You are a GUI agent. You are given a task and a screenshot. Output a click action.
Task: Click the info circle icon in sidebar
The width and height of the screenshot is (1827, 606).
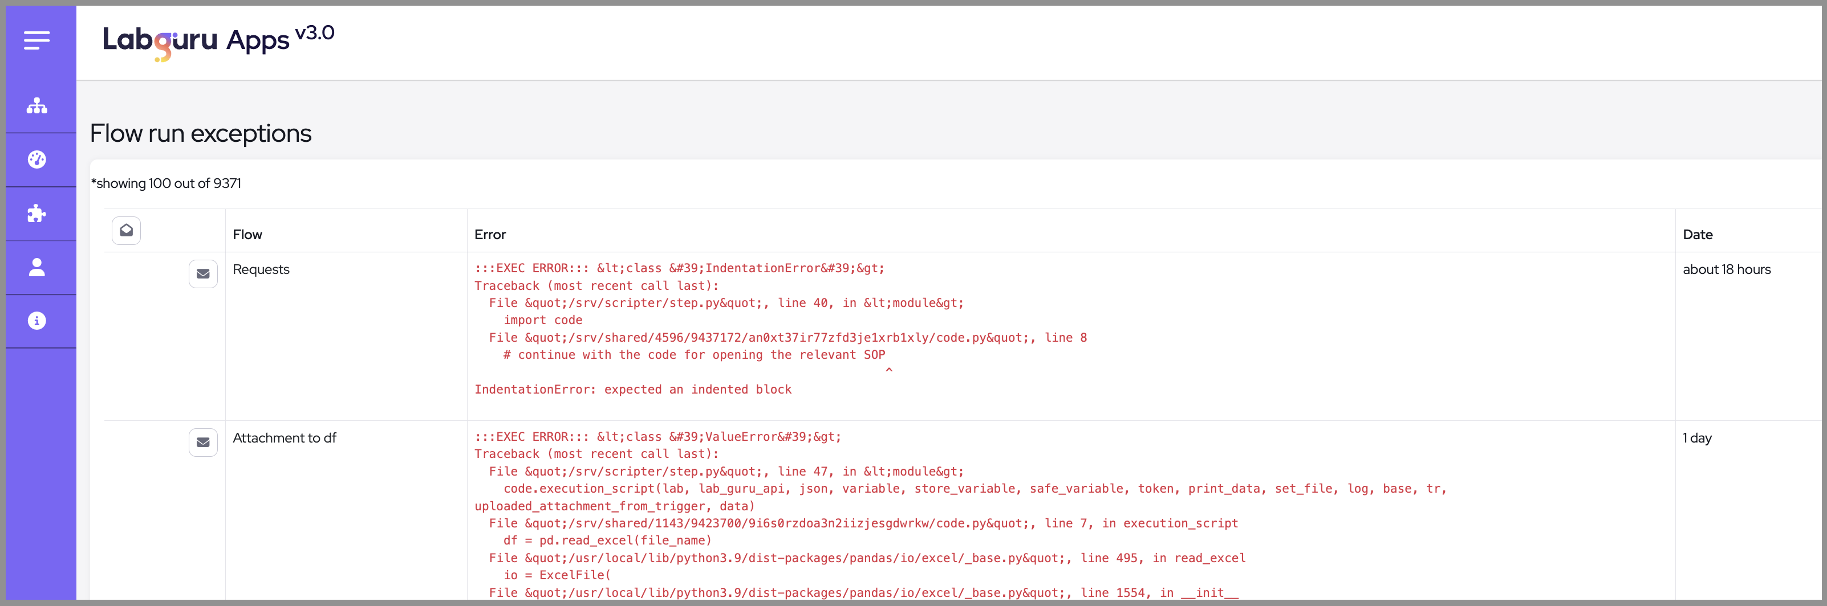37,321
